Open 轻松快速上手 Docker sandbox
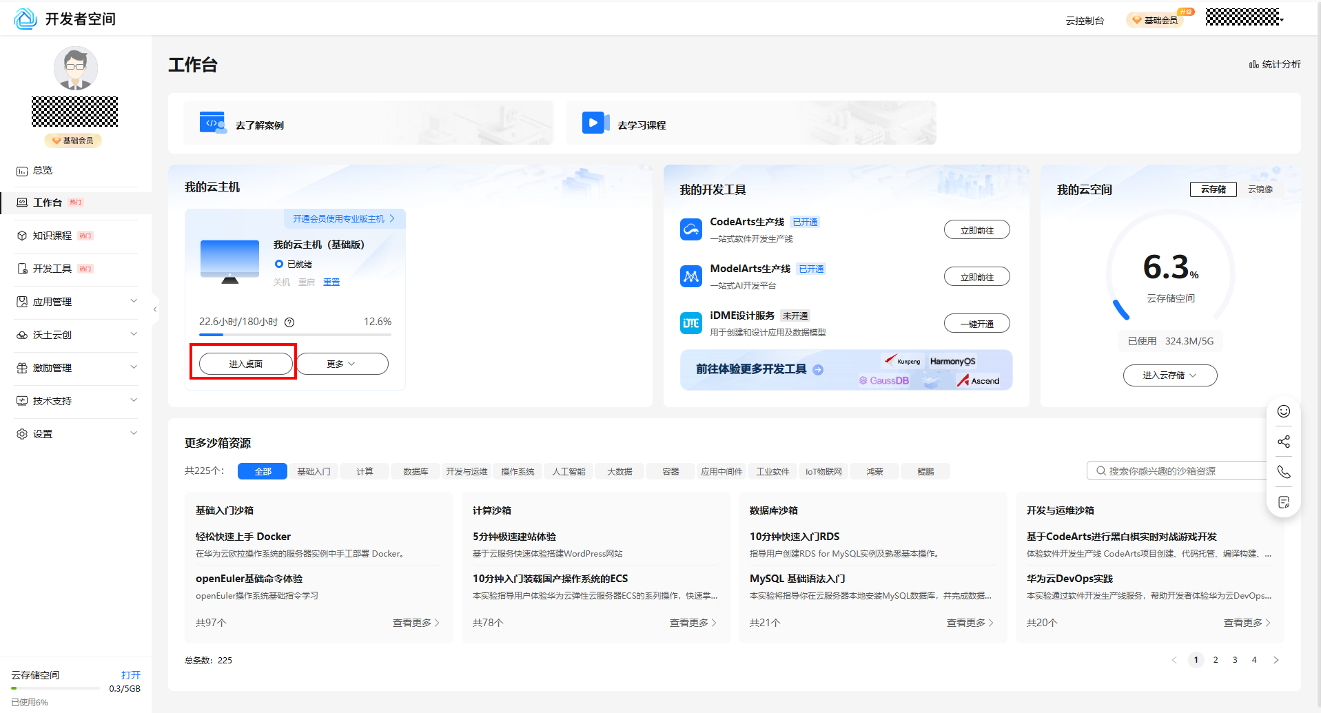This screenshot has width=1321, height=713. 243,537
